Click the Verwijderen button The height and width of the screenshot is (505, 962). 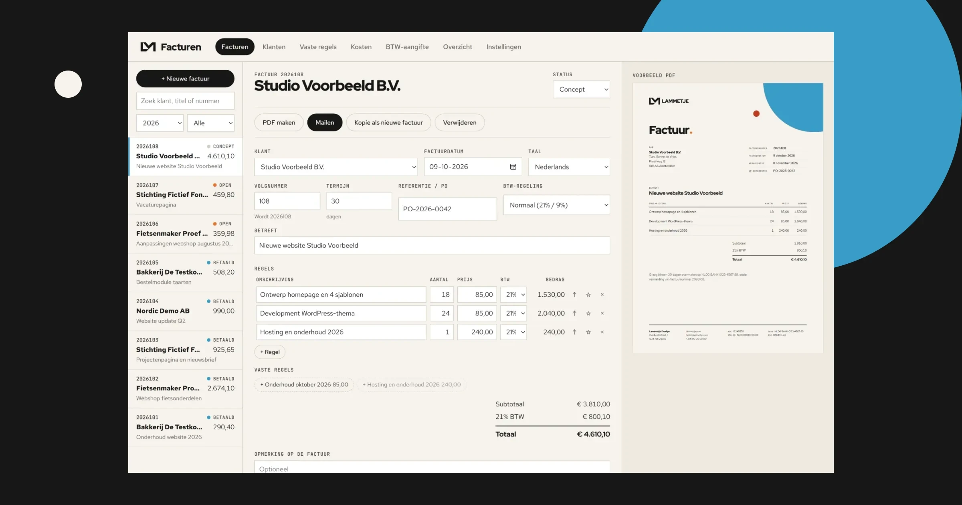[460, 123]
